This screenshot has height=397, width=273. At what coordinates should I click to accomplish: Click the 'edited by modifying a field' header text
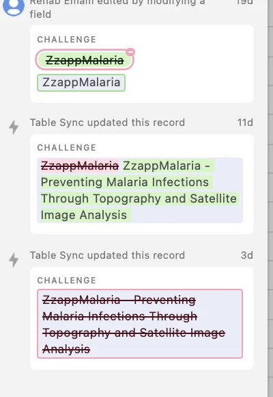click(x=117, y=8)
